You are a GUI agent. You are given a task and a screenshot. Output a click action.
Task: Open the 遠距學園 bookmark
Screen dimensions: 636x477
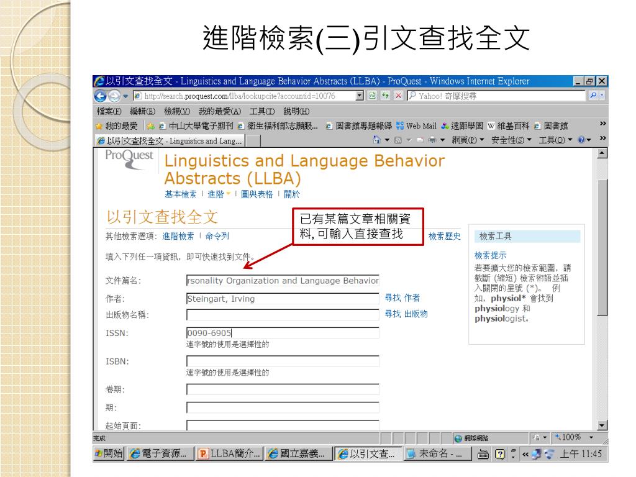click(x=462, y=126)
